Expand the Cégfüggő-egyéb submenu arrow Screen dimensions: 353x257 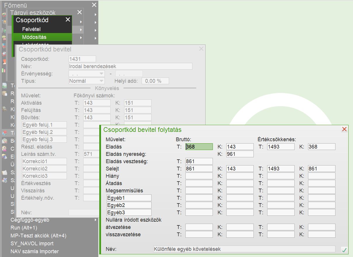coord(95,220)
